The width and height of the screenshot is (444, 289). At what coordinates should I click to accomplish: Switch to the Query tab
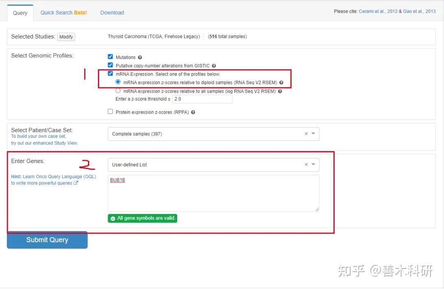pyautogui.click(x=20, y=13)
